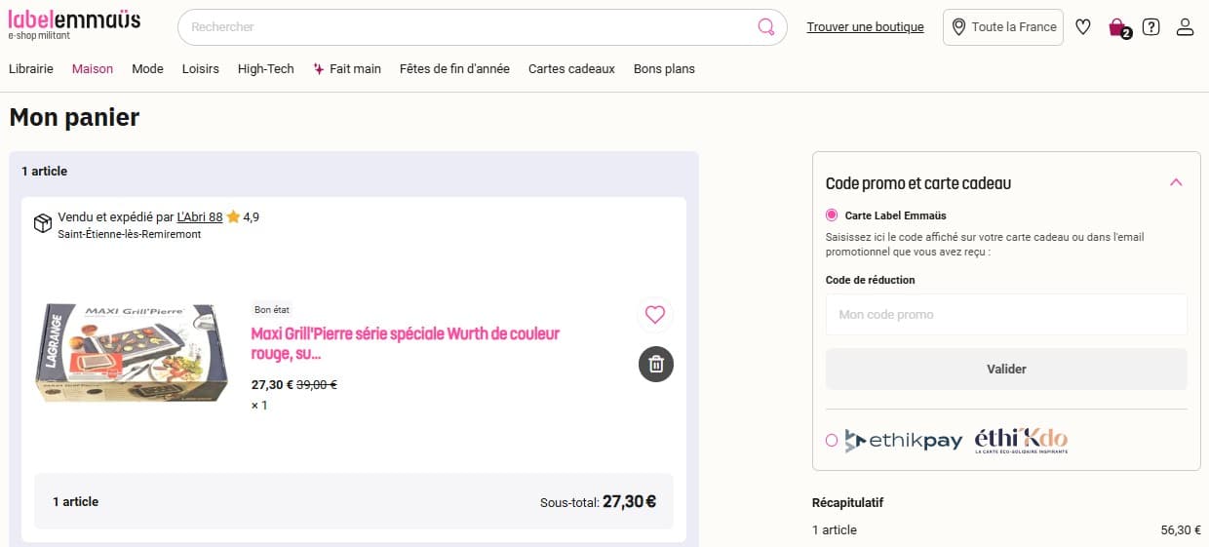Delete Maxi Grill'Pierre with trash icon
The image size is (1209, 547).
pyautogui.click(x=656, y=365)
